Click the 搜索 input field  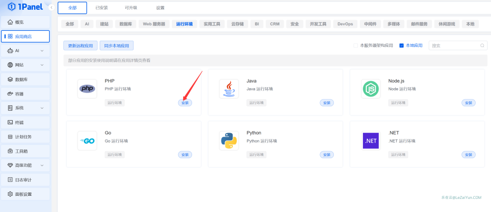click(x=458, y=46)
